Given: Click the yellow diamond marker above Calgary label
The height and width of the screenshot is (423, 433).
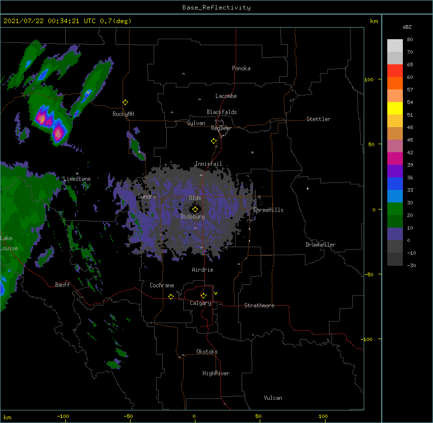Looking at the screenshot, I should pyautogui.click(x=204, y=296).
